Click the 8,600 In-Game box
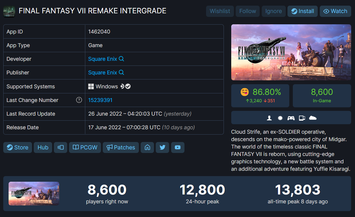The width and height of the screenshot is (355, 217). click(x=322, y=96)
